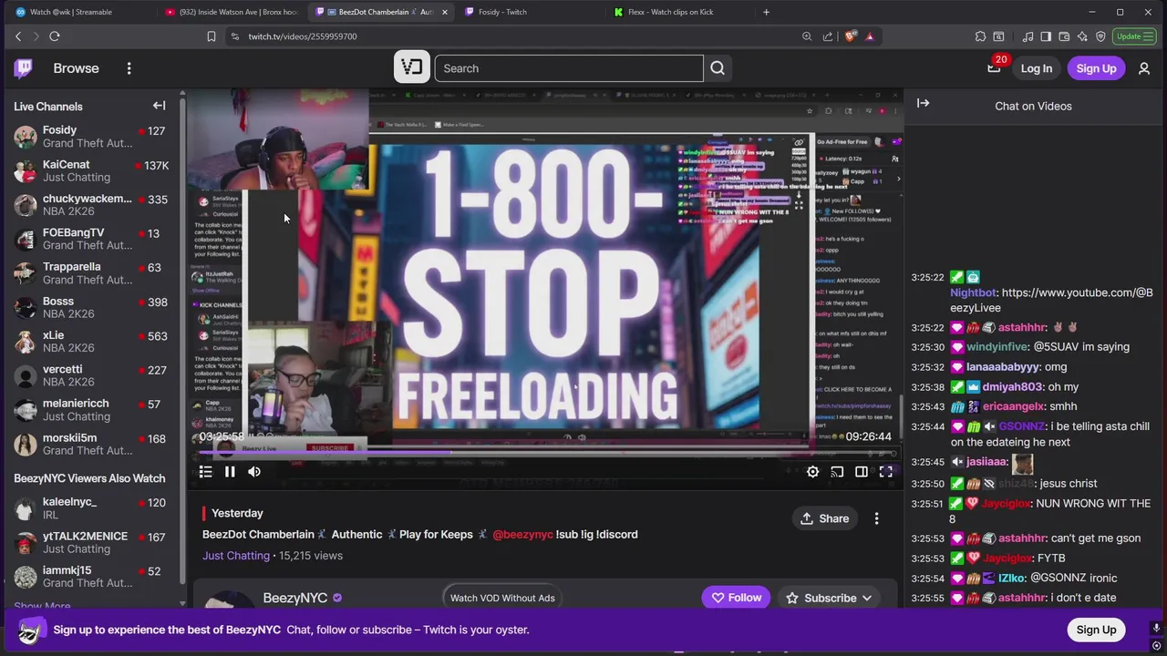Image resolution: width=1167 pixels, height=656 pixels.
Task: Toggle the browser sidebar panel
Action: pos(1046,36)
